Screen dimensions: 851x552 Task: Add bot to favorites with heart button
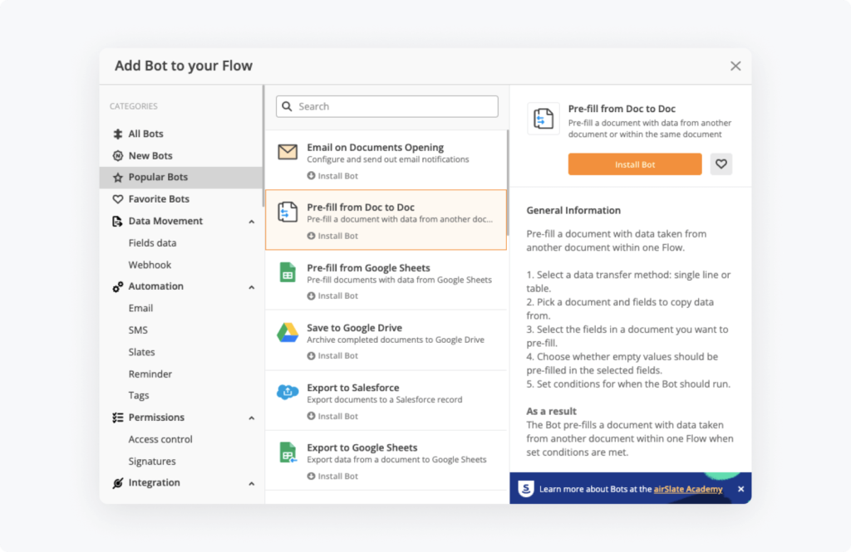(x=721, y=164)
